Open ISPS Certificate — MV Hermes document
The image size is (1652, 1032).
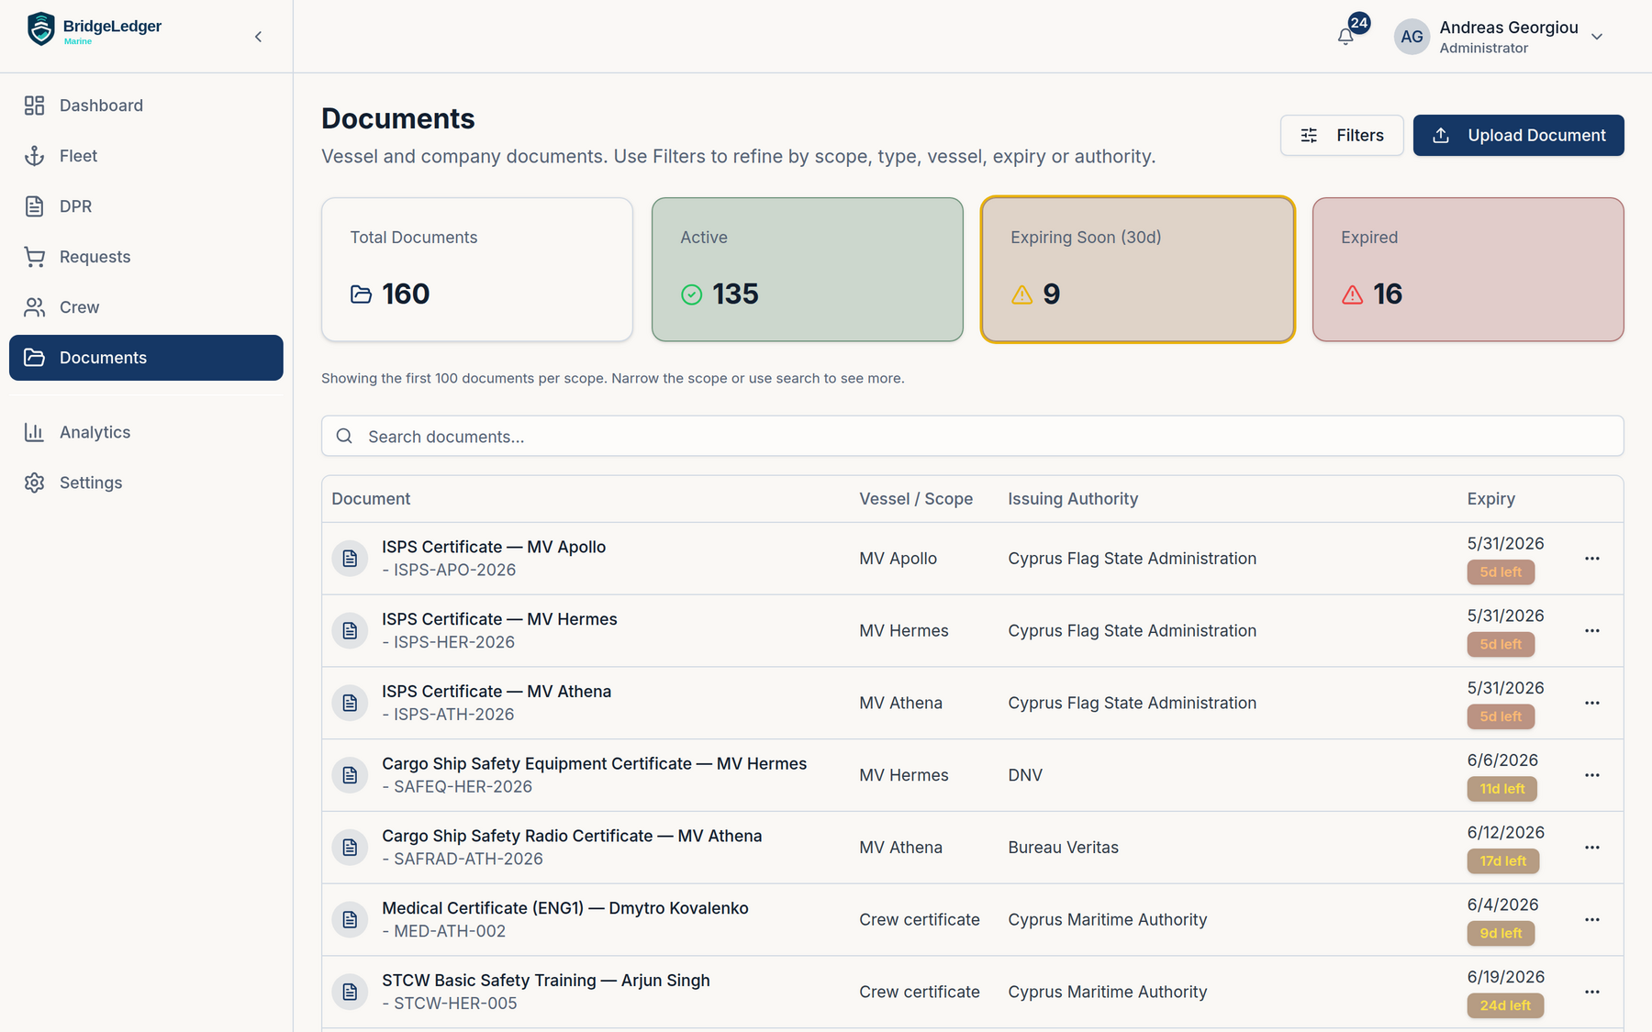pos(499,619)
